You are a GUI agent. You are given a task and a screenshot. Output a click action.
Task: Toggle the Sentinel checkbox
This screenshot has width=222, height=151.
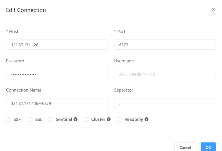[51, 119]
